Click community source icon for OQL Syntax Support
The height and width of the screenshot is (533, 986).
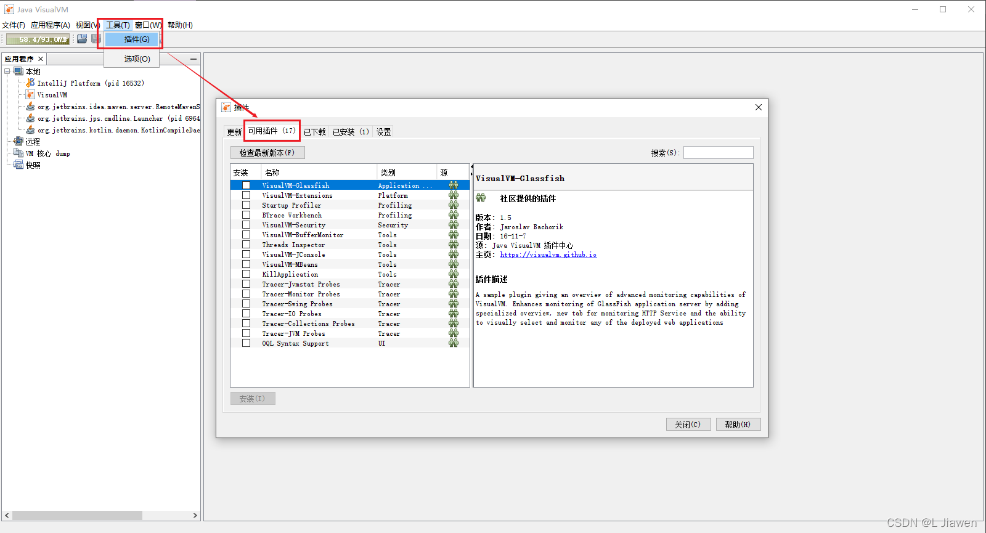point(454,343)
